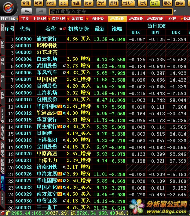190x216 pixels.
Task: Switch to the 主页 tab
Action: point(25,19)
